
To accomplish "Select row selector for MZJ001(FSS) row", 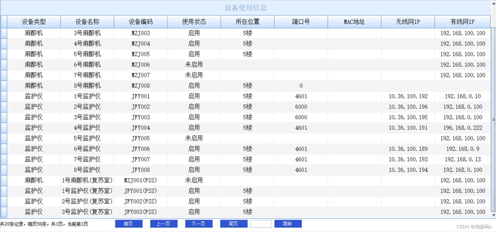I will (x=4, y=180).
